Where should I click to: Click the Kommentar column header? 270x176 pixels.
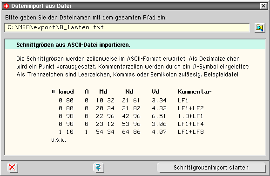tap(195, 92)
